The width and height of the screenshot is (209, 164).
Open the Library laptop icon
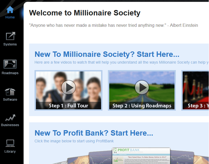(x=10, y=143)
